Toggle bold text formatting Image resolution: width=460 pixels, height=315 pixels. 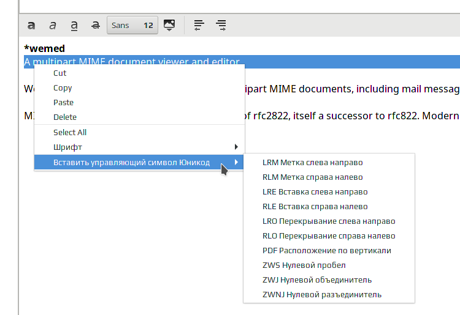[31, 26]
